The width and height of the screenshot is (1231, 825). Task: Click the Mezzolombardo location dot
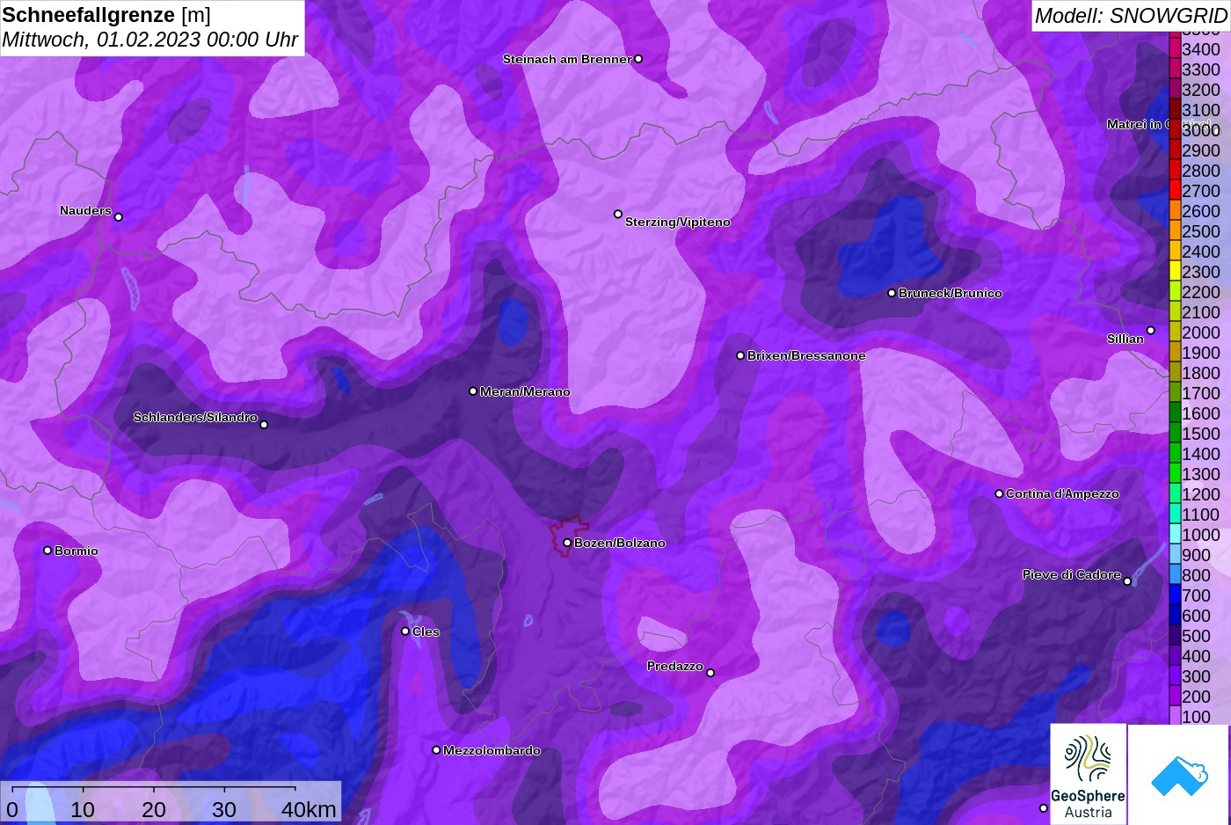436,750
